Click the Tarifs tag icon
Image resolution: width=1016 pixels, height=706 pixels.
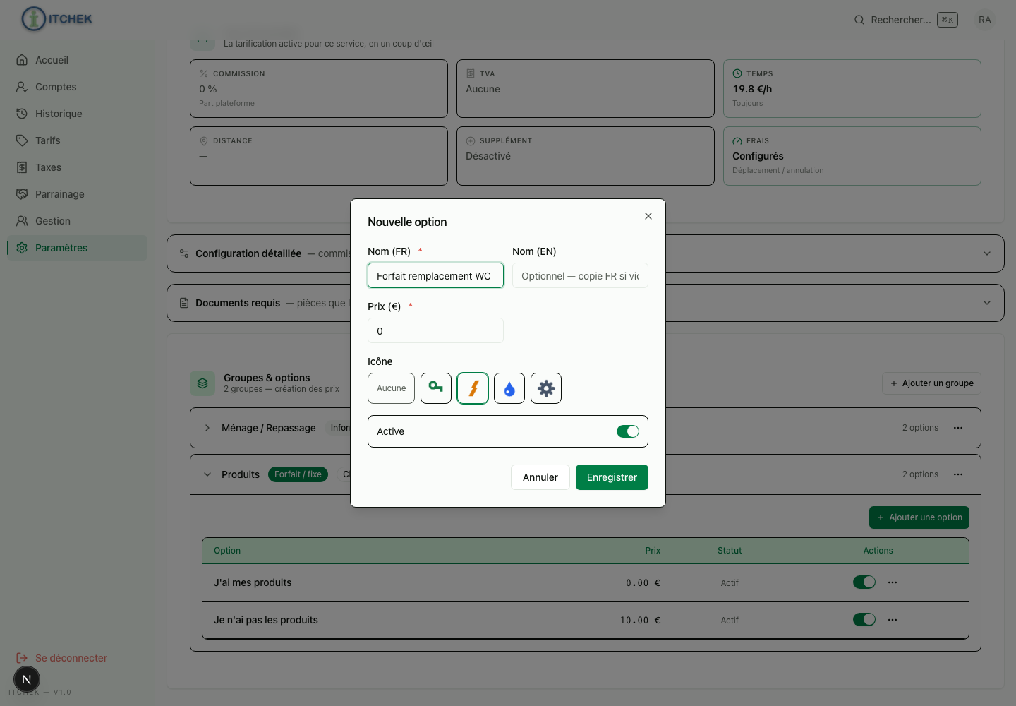tap(22, 140)
